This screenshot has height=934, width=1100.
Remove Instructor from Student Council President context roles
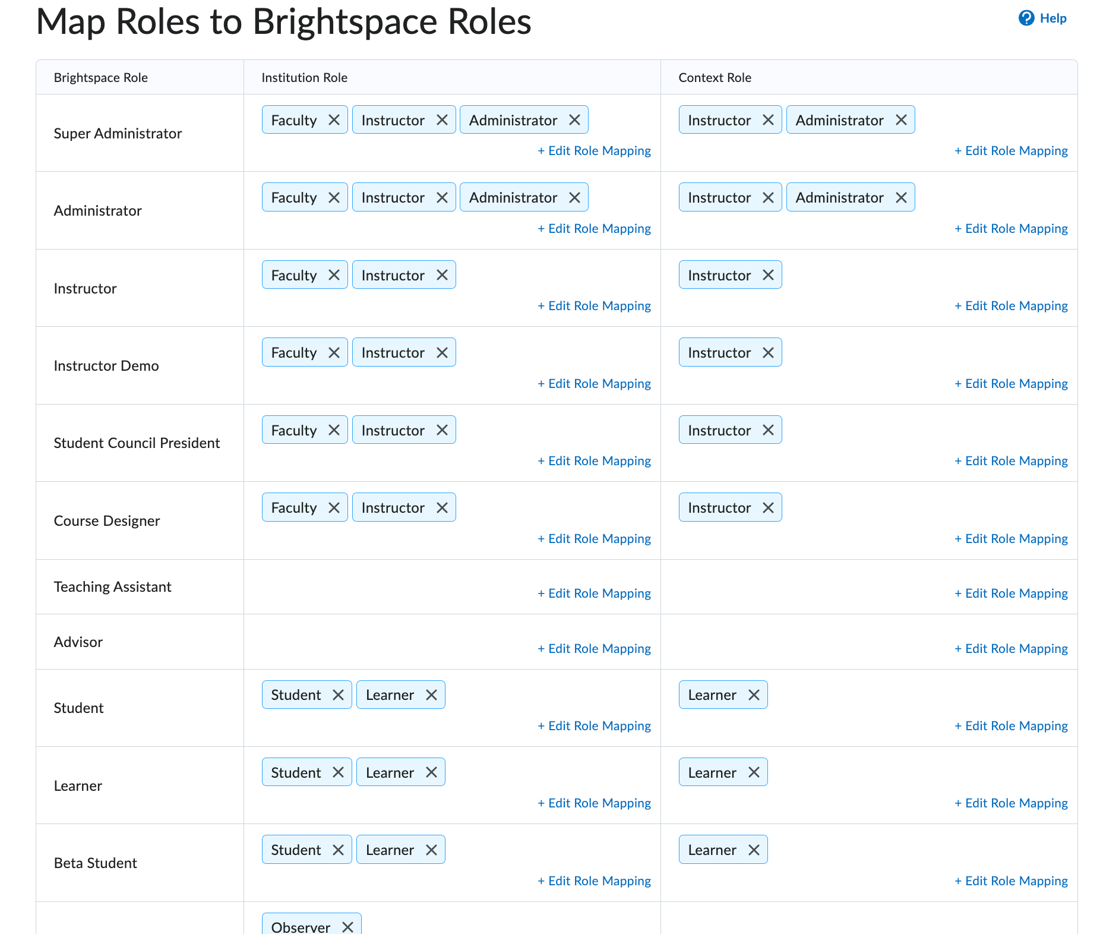coord(768,430)
